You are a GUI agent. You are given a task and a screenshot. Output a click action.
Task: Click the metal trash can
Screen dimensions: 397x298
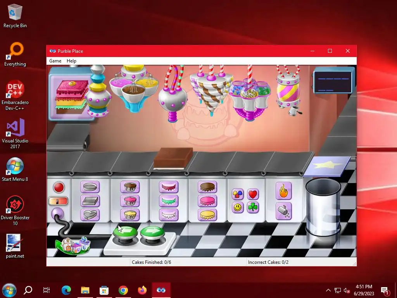323,206
